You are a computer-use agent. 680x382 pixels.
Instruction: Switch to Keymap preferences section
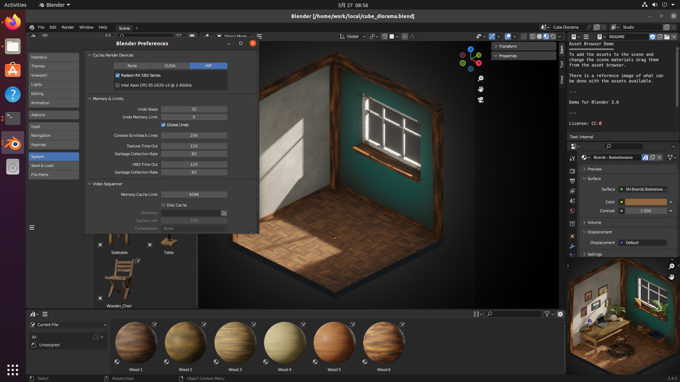click(x=54, y=145)
